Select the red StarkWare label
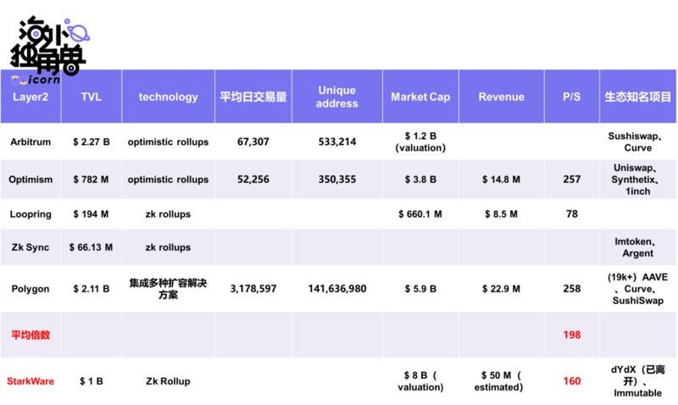Image resolution: width=678 pixels, height=405 pixels. click(x=31, y=381)
